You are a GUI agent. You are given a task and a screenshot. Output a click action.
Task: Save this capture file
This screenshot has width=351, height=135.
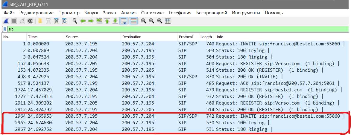(x=48, y=21)
